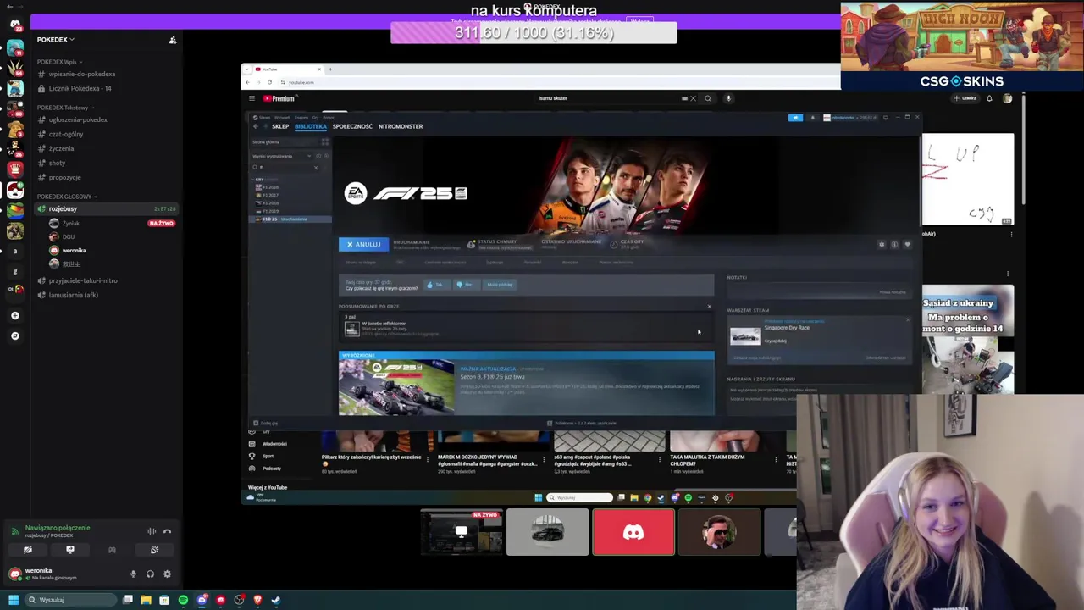This screenshot has height=610, width=1084.
Task: Add a server with plus icon
Action: tap(14, 315)
